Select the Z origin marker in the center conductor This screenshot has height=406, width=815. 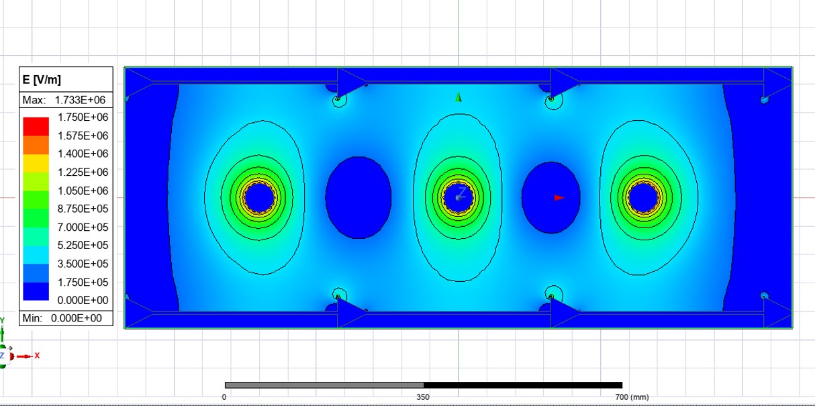point(461,195)
